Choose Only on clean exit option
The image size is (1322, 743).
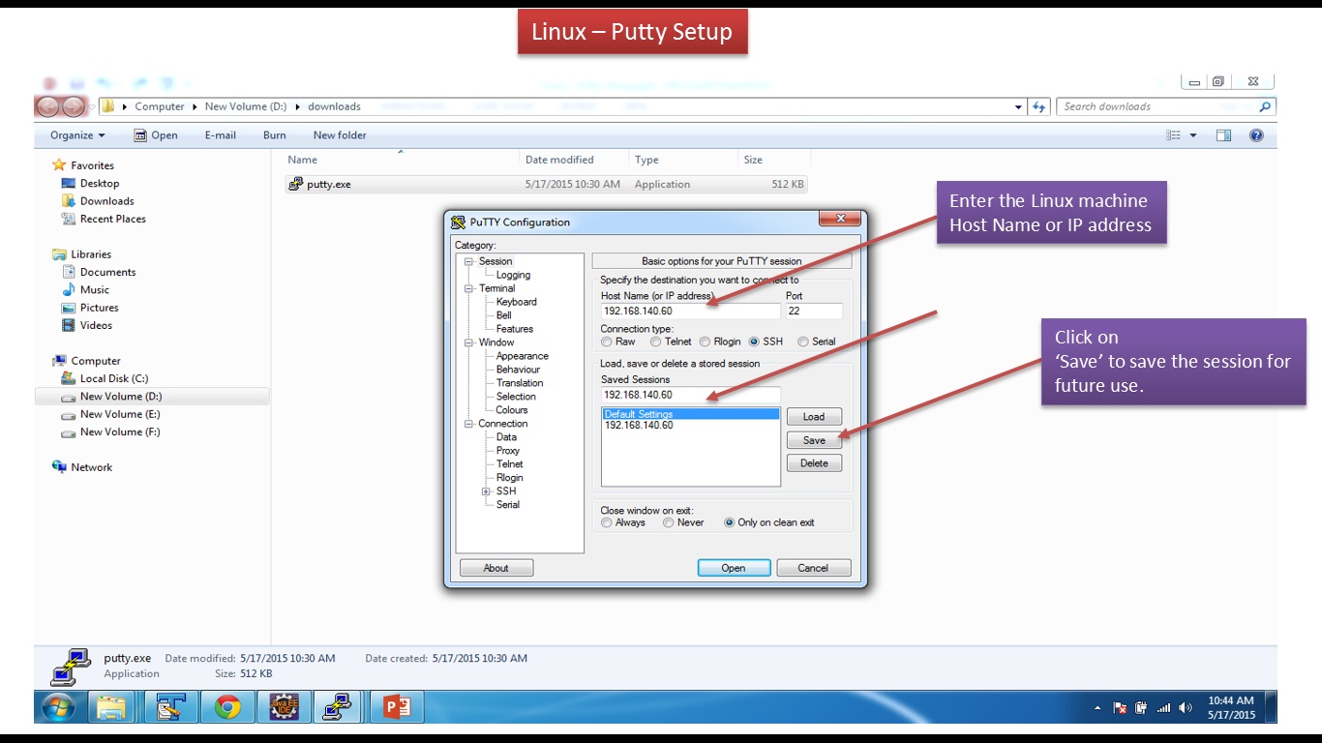coord(730,522)
